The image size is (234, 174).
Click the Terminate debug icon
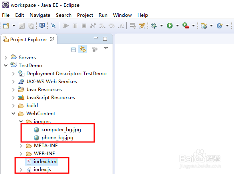point(84,26)
